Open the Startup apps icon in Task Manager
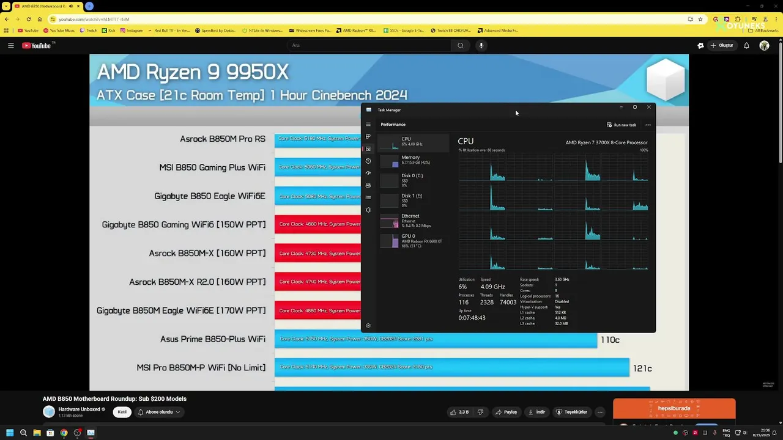 368,173
